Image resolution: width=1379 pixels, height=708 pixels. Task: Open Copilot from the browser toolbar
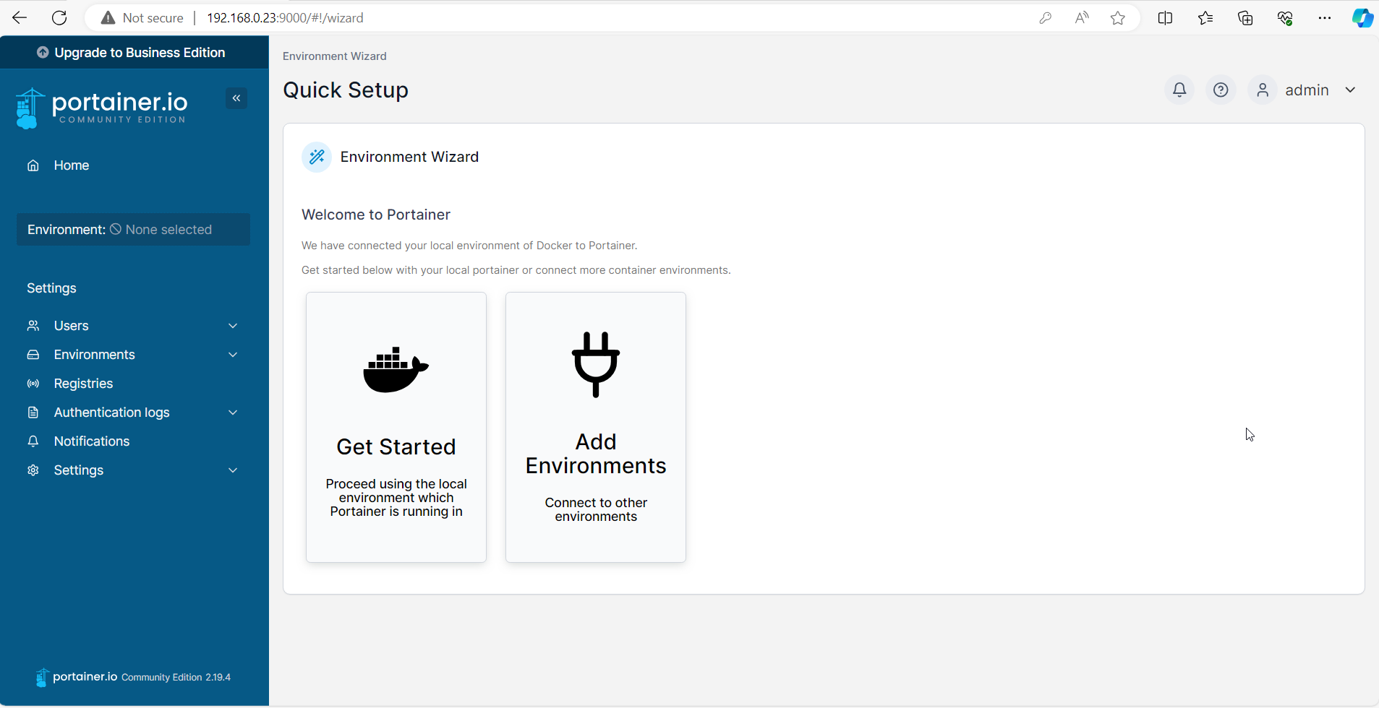pos(1362,17)
